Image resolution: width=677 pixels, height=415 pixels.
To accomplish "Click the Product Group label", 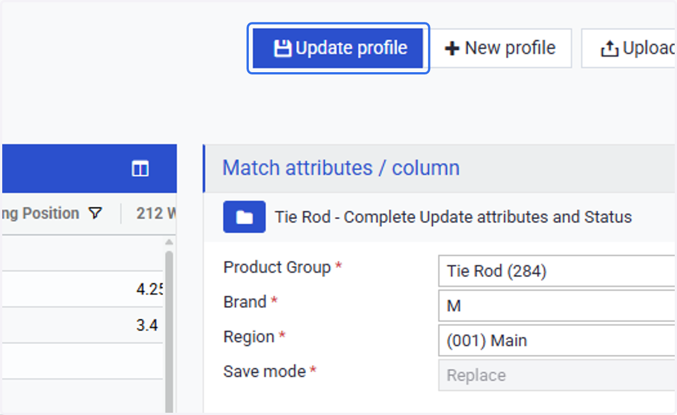I will [277, 267].
